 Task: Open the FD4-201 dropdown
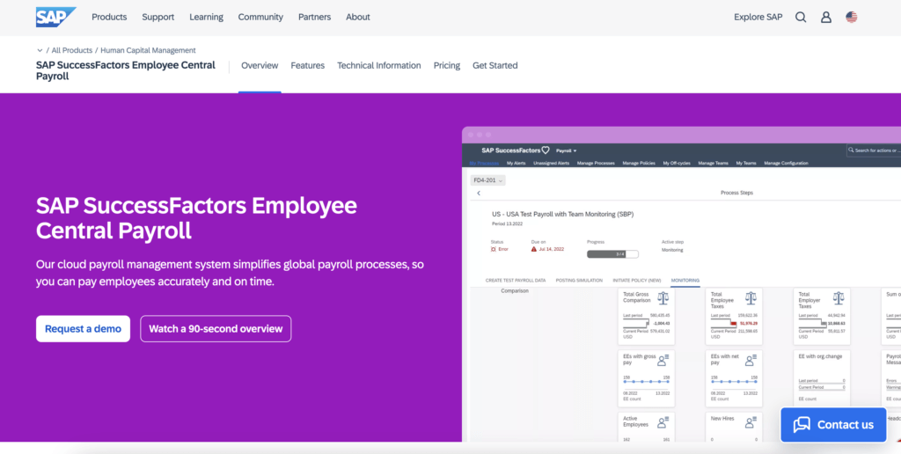point(488,180)
